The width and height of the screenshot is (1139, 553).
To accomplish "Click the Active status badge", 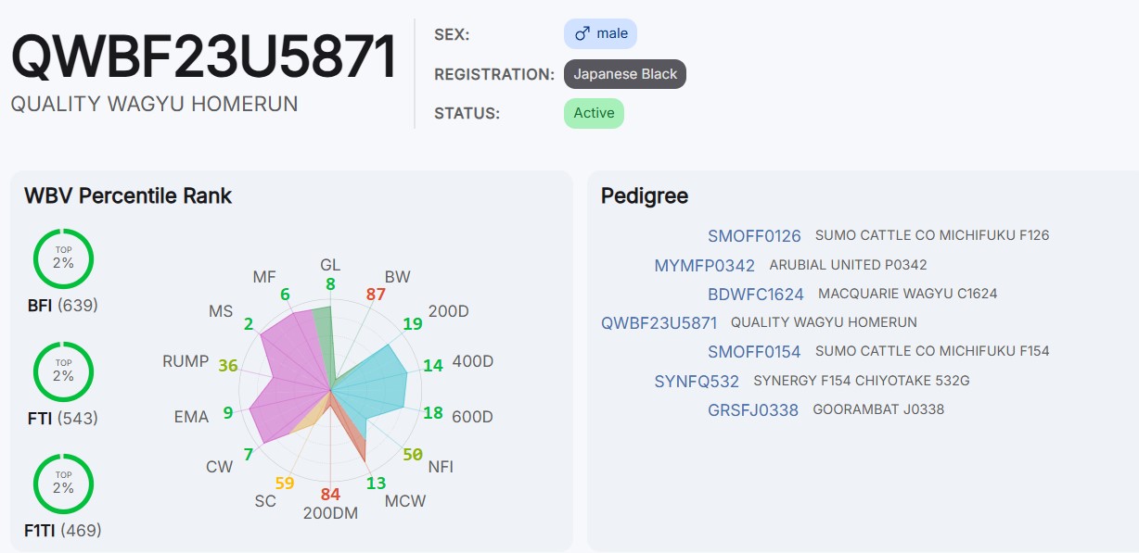I will [594, 113].
